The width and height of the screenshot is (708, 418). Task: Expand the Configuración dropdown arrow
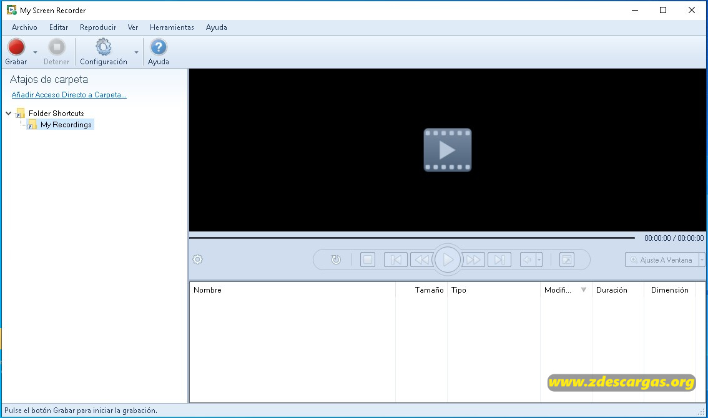click(136, 52)
